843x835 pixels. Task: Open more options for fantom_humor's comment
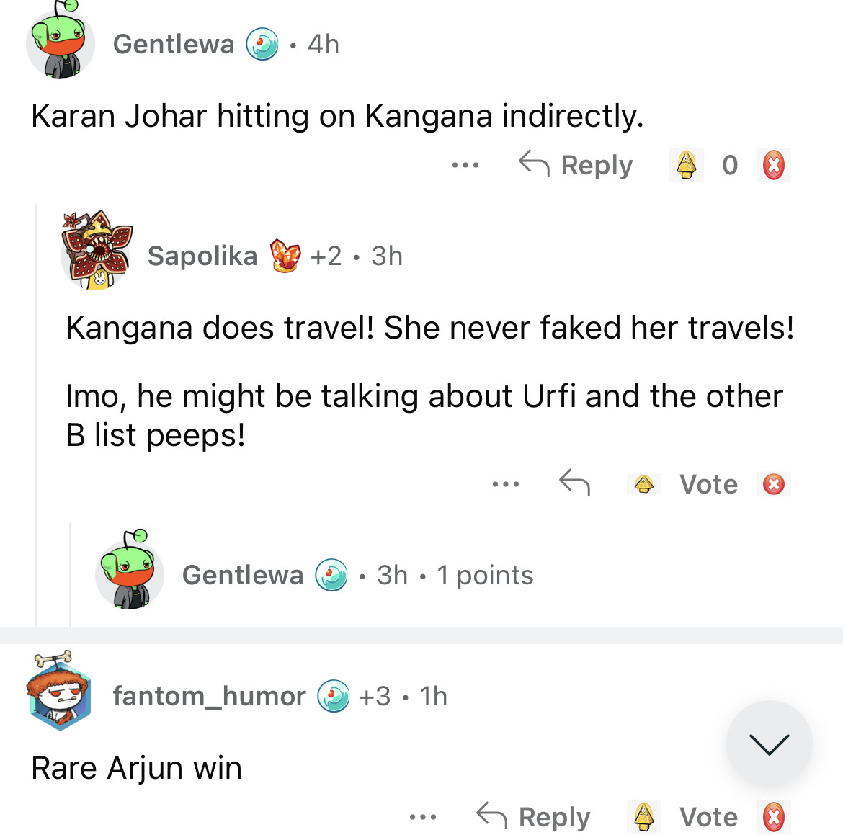click(423, 817)
